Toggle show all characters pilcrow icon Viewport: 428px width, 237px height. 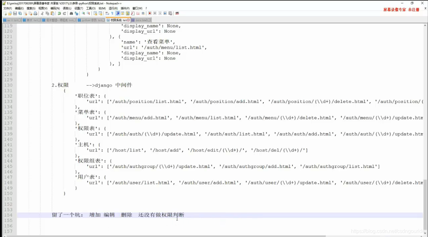point(112,13)
